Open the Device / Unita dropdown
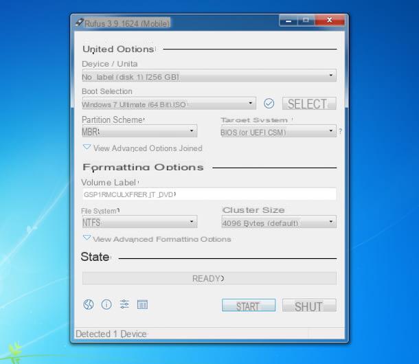This screenshot has width=419, height=364. click(209, 76)
